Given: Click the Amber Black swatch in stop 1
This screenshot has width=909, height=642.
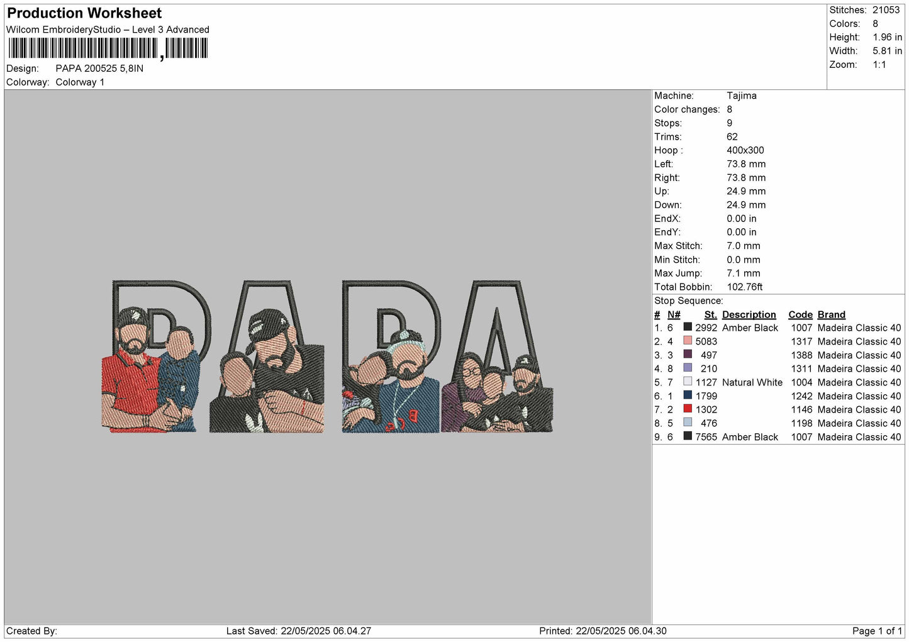Looking at the screenshot, I should (688, 327).
